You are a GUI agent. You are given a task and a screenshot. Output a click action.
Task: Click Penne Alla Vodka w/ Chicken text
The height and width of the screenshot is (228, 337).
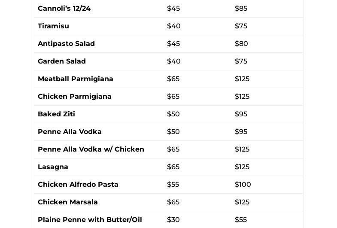[91, 149]
